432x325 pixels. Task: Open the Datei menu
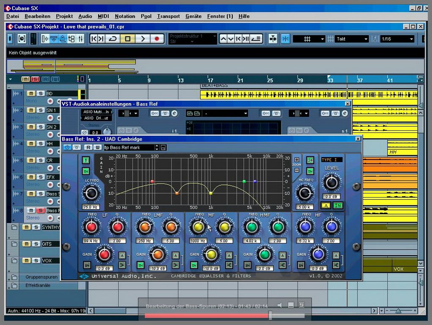point(13,16)
